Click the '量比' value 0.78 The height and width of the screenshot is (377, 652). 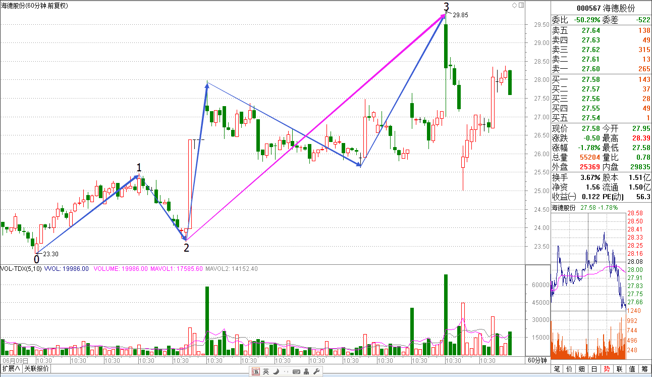(643, 157)
